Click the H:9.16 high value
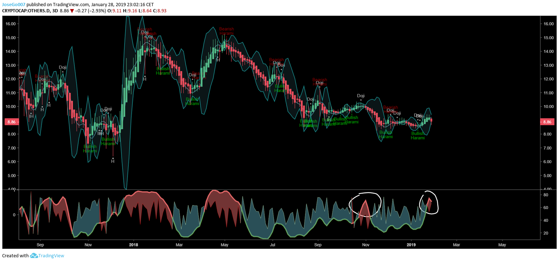 [130, 11]
